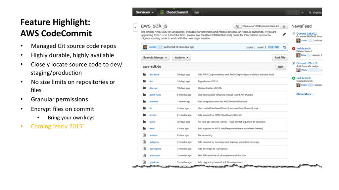
Task: Click the .npmignore file icon
Action: (x=144, y=149)
